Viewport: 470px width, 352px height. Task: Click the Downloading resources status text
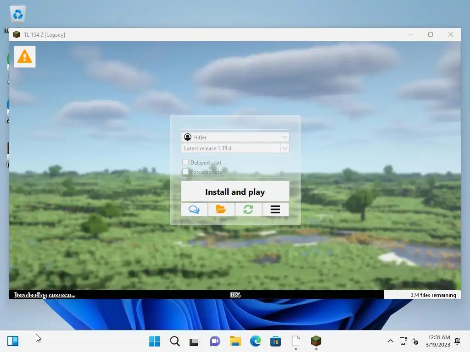click(45, 295)
